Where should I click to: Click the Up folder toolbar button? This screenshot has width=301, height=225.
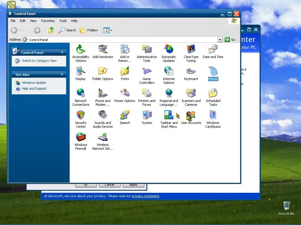point(51,30)
